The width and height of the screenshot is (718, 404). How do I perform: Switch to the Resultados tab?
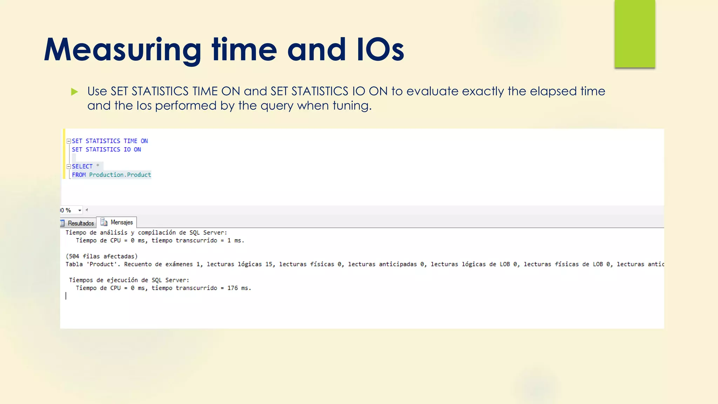tap(78, 223)
